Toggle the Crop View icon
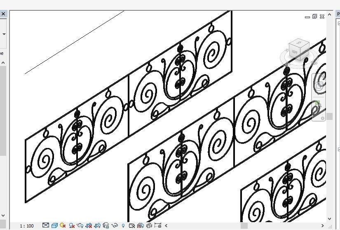Viewport: 340px width, 230px height. pos(89,225)
